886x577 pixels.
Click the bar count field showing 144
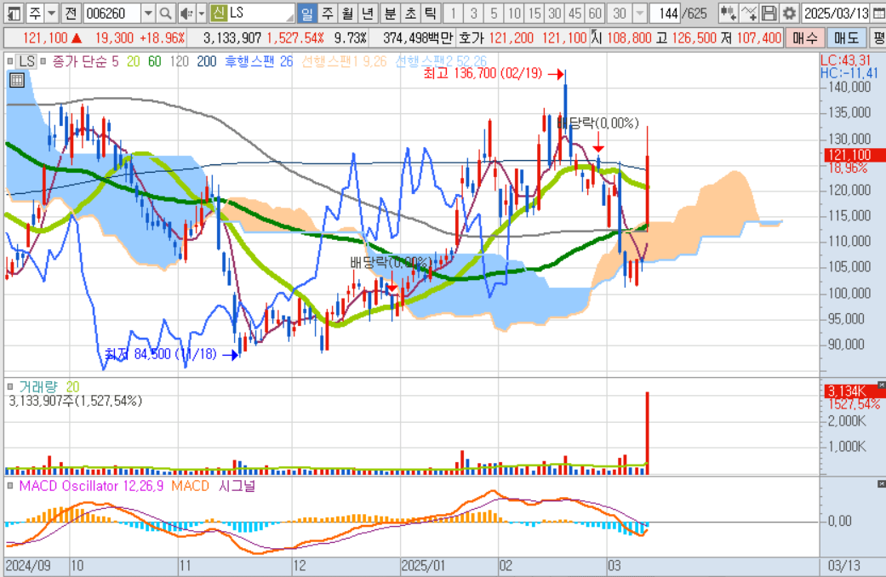[x=665, y=13]
